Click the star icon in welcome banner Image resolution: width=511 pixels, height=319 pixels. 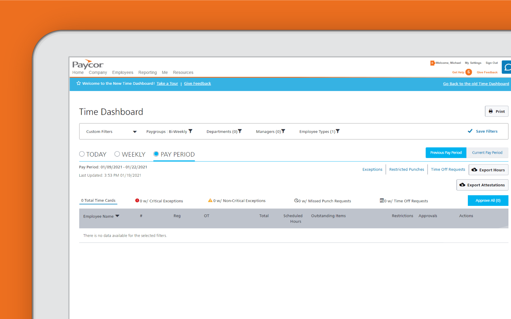click(x=79, y=83)
